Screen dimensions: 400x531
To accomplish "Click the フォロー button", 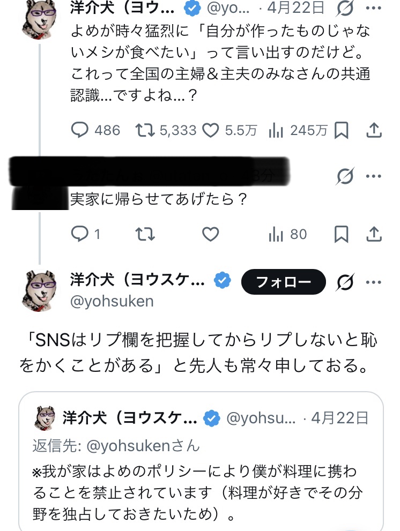I will point(284,282).
